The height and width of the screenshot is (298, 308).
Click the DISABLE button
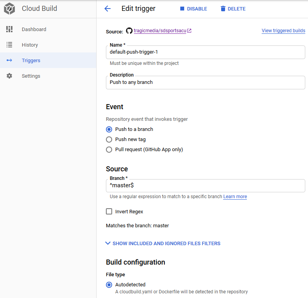(x=194, y=9)
